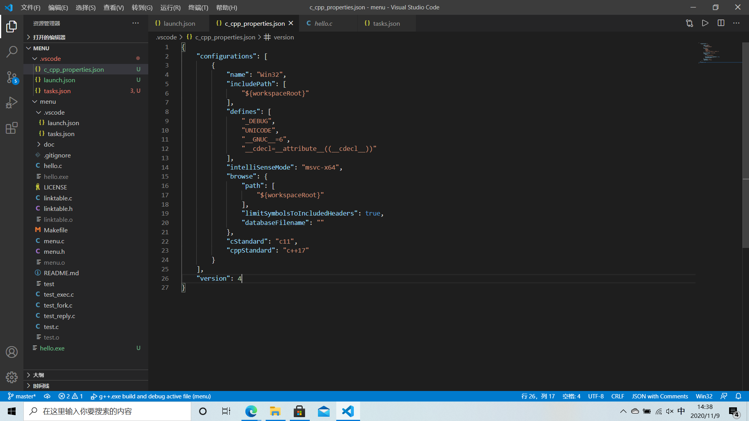Image resolution: width=749 pixels, height=421 pixels.
Task: Open the Manage gear icon
Action: point(12,377)
